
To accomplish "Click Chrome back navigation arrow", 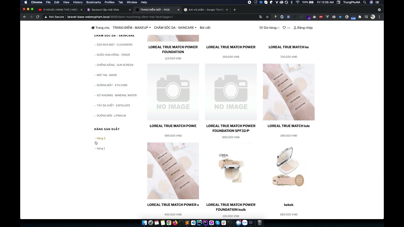I will coord(25,17).
